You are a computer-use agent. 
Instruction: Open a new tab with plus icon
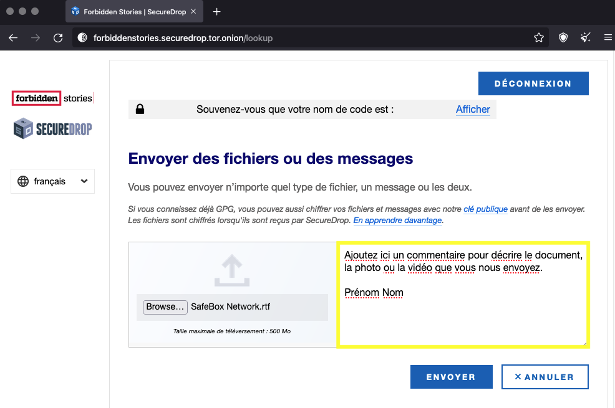point(216,12)
